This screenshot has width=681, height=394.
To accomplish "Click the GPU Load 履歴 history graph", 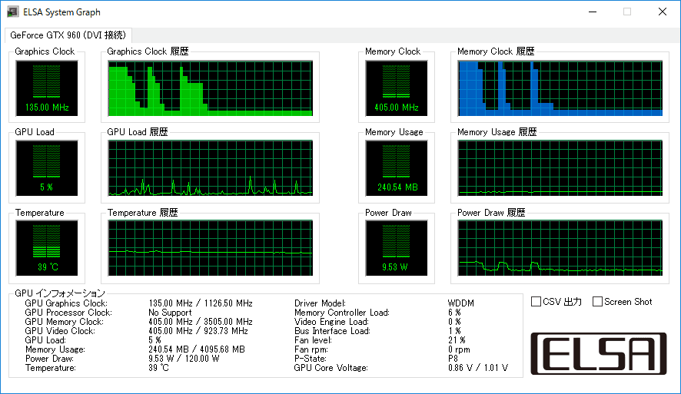I will pos(210,168).
